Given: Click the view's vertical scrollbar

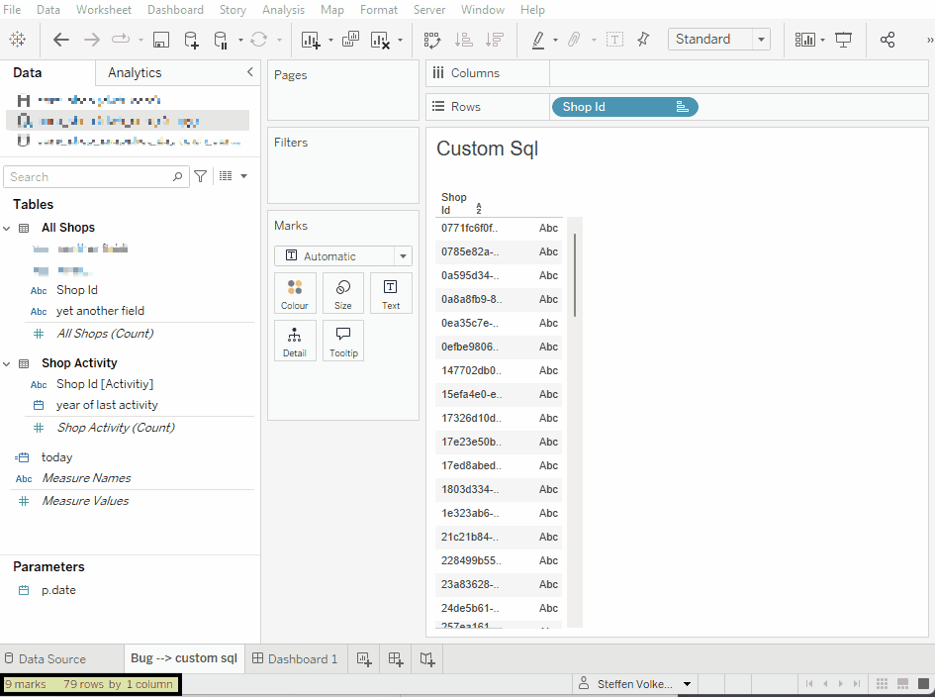Looking at the screenshot, I should (575, 275).
